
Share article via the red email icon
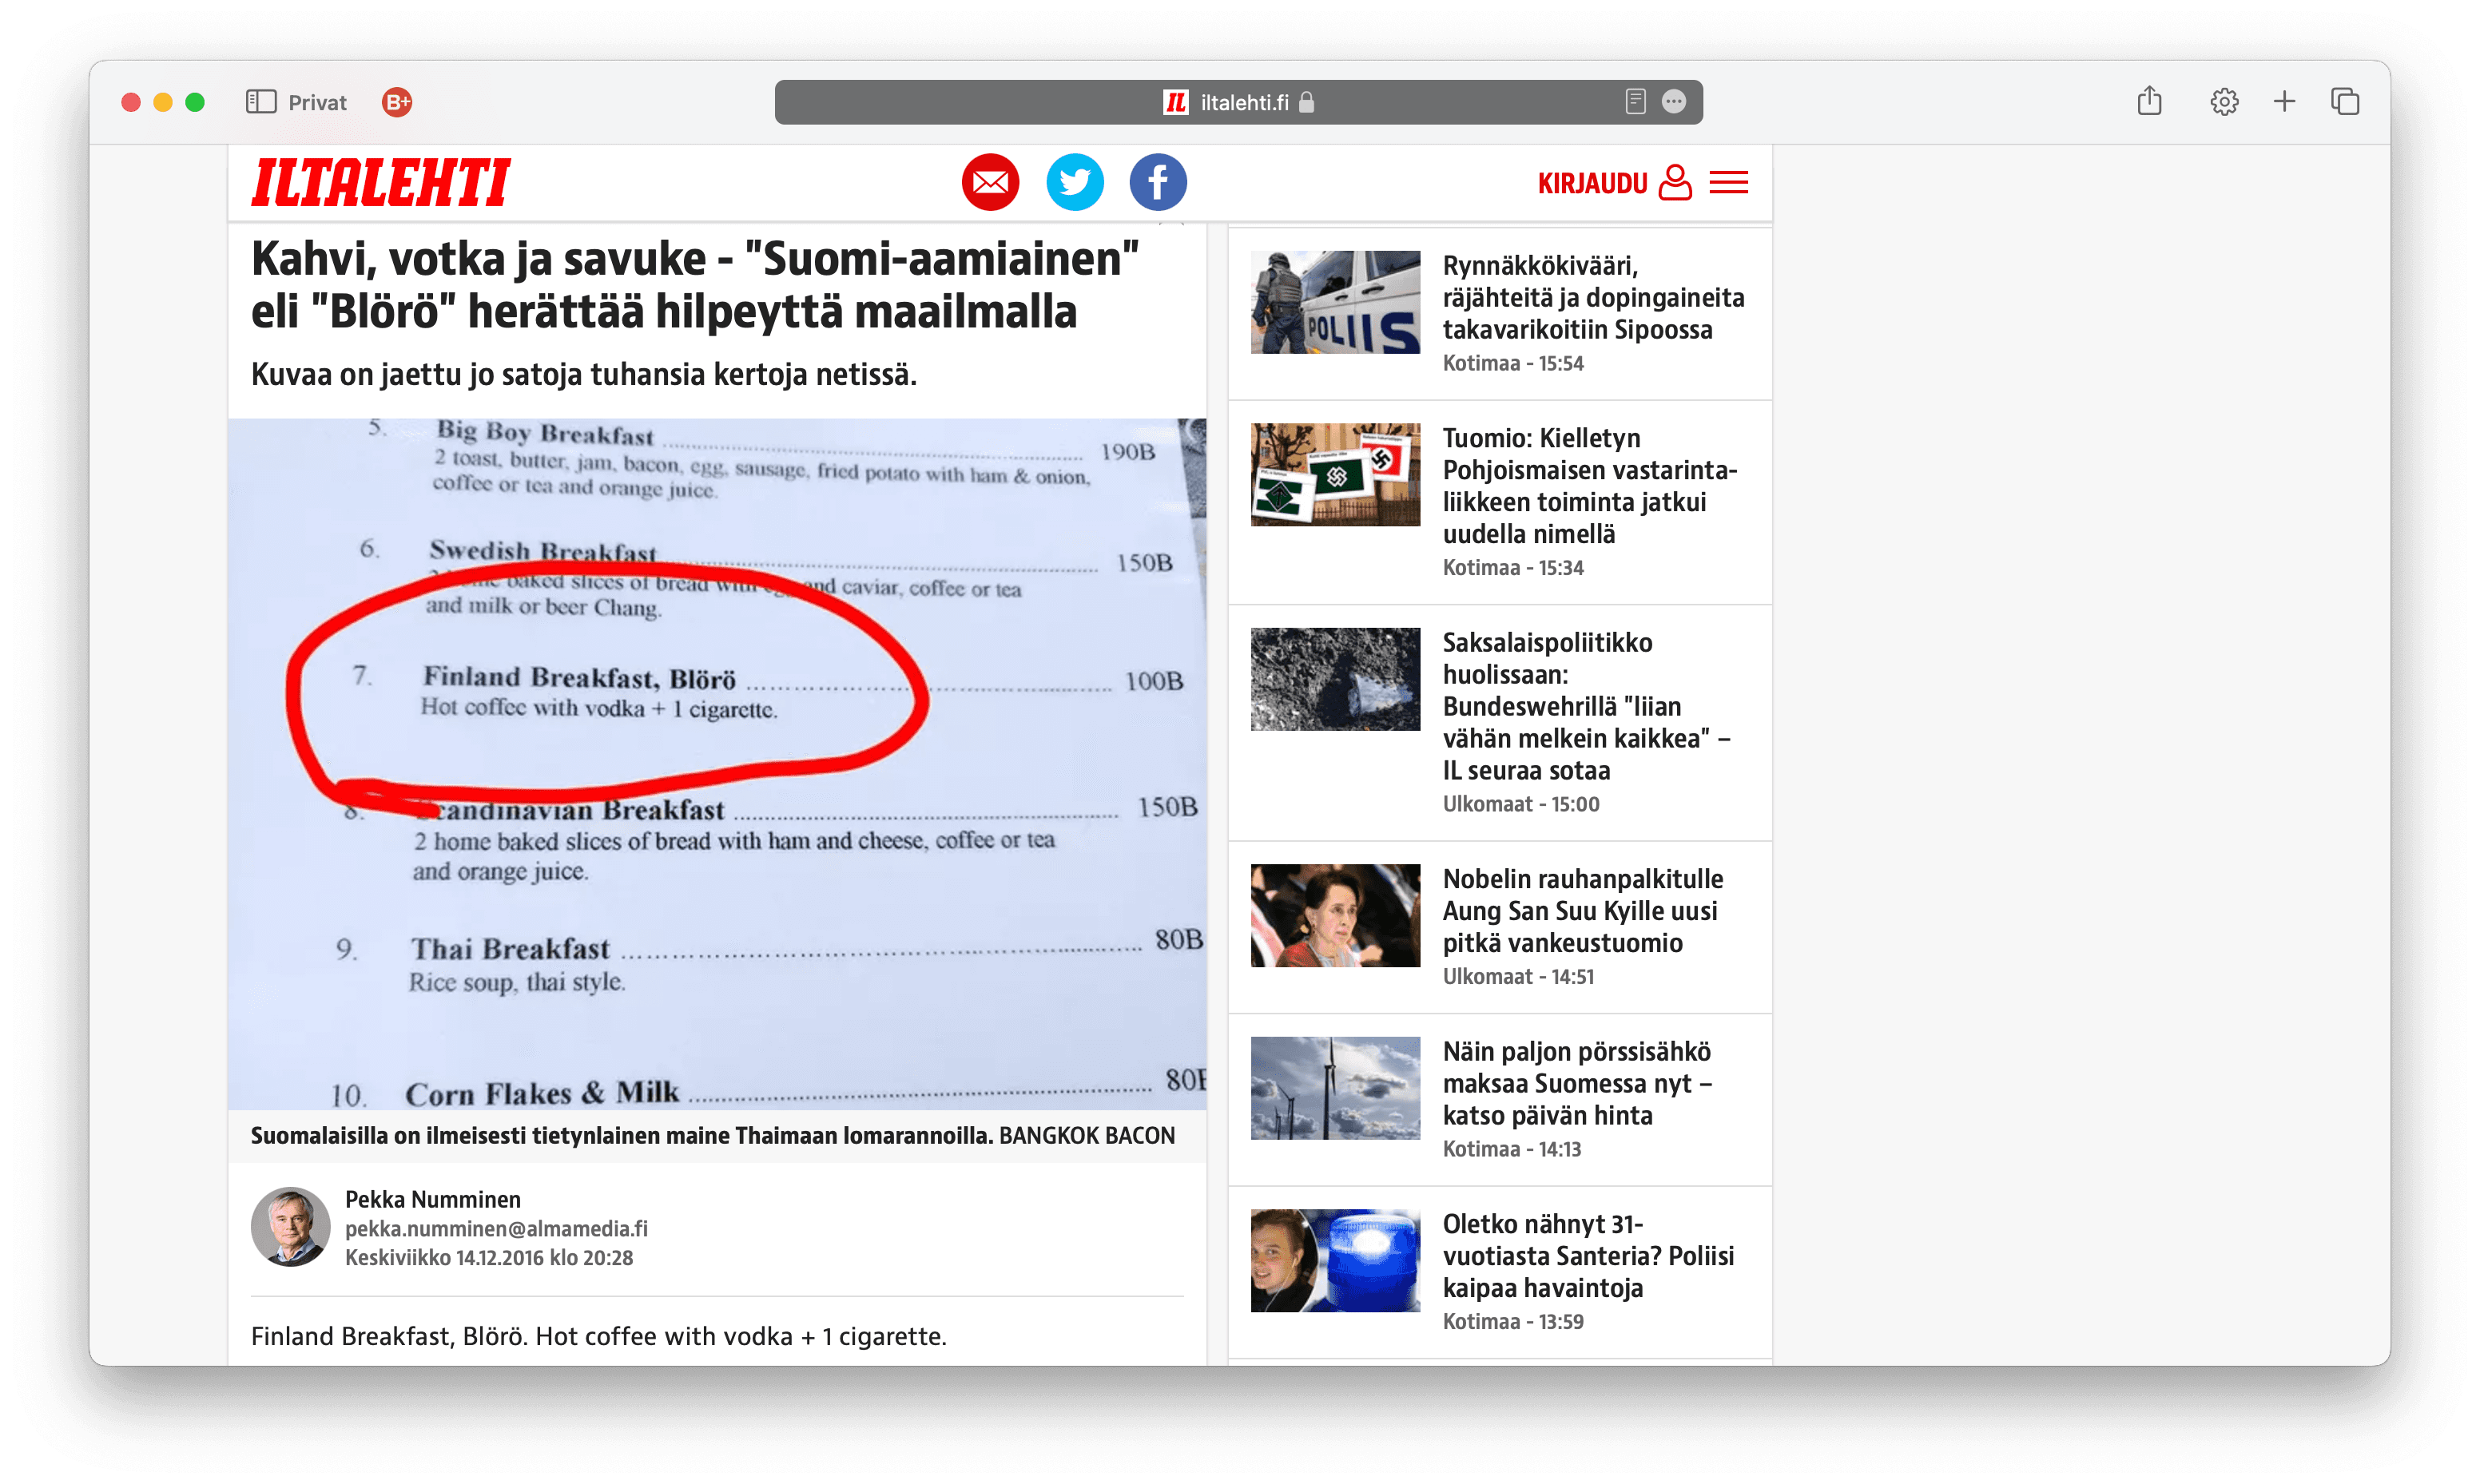990,183
